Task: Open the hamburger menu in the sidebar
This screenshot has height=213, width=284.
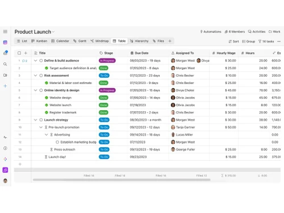Action: click(5, 32)
